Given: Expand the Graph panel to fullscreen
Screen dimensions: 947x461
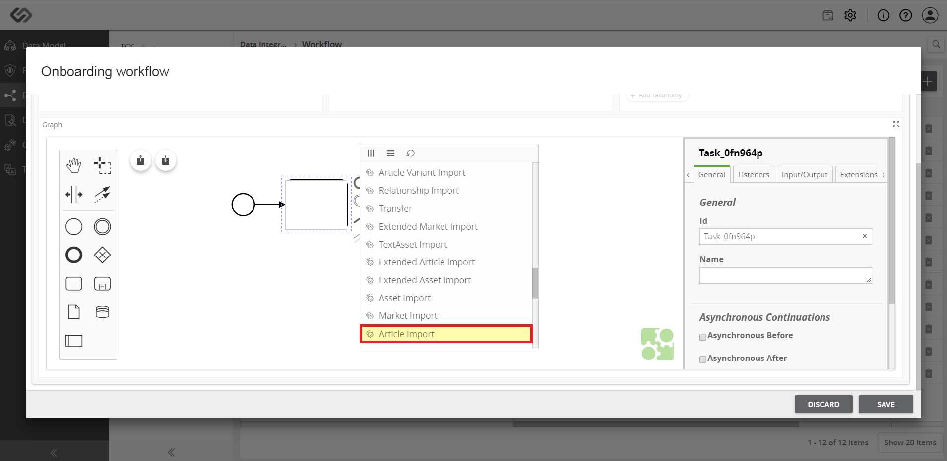Looking at the screenshot, I should 896,124.
